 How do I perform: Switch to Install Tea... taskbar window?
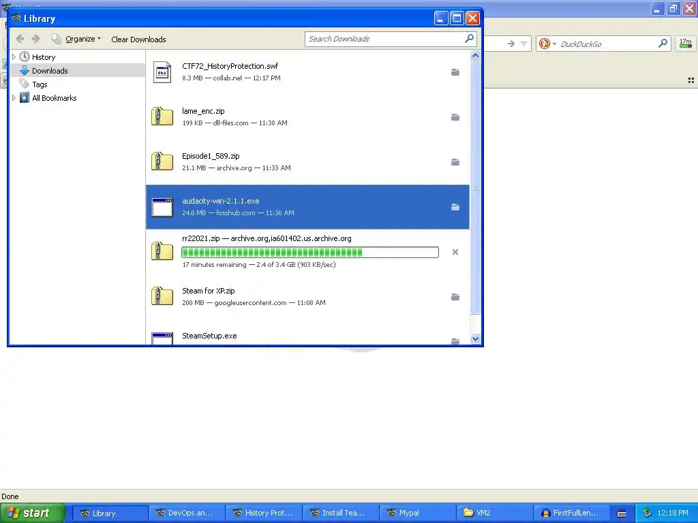(x=341, y=513)
